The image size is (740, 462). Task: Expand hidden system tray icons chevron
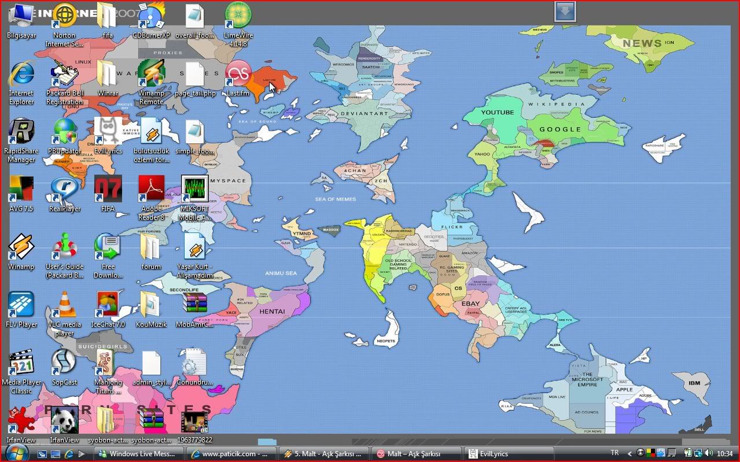coord(630,453)
